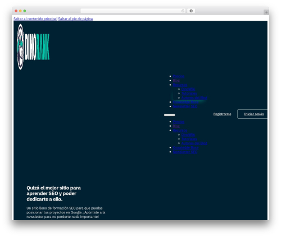281x237 pixels.
Task: Toggle the white menu bar button
Action: [x=169, y=115]
